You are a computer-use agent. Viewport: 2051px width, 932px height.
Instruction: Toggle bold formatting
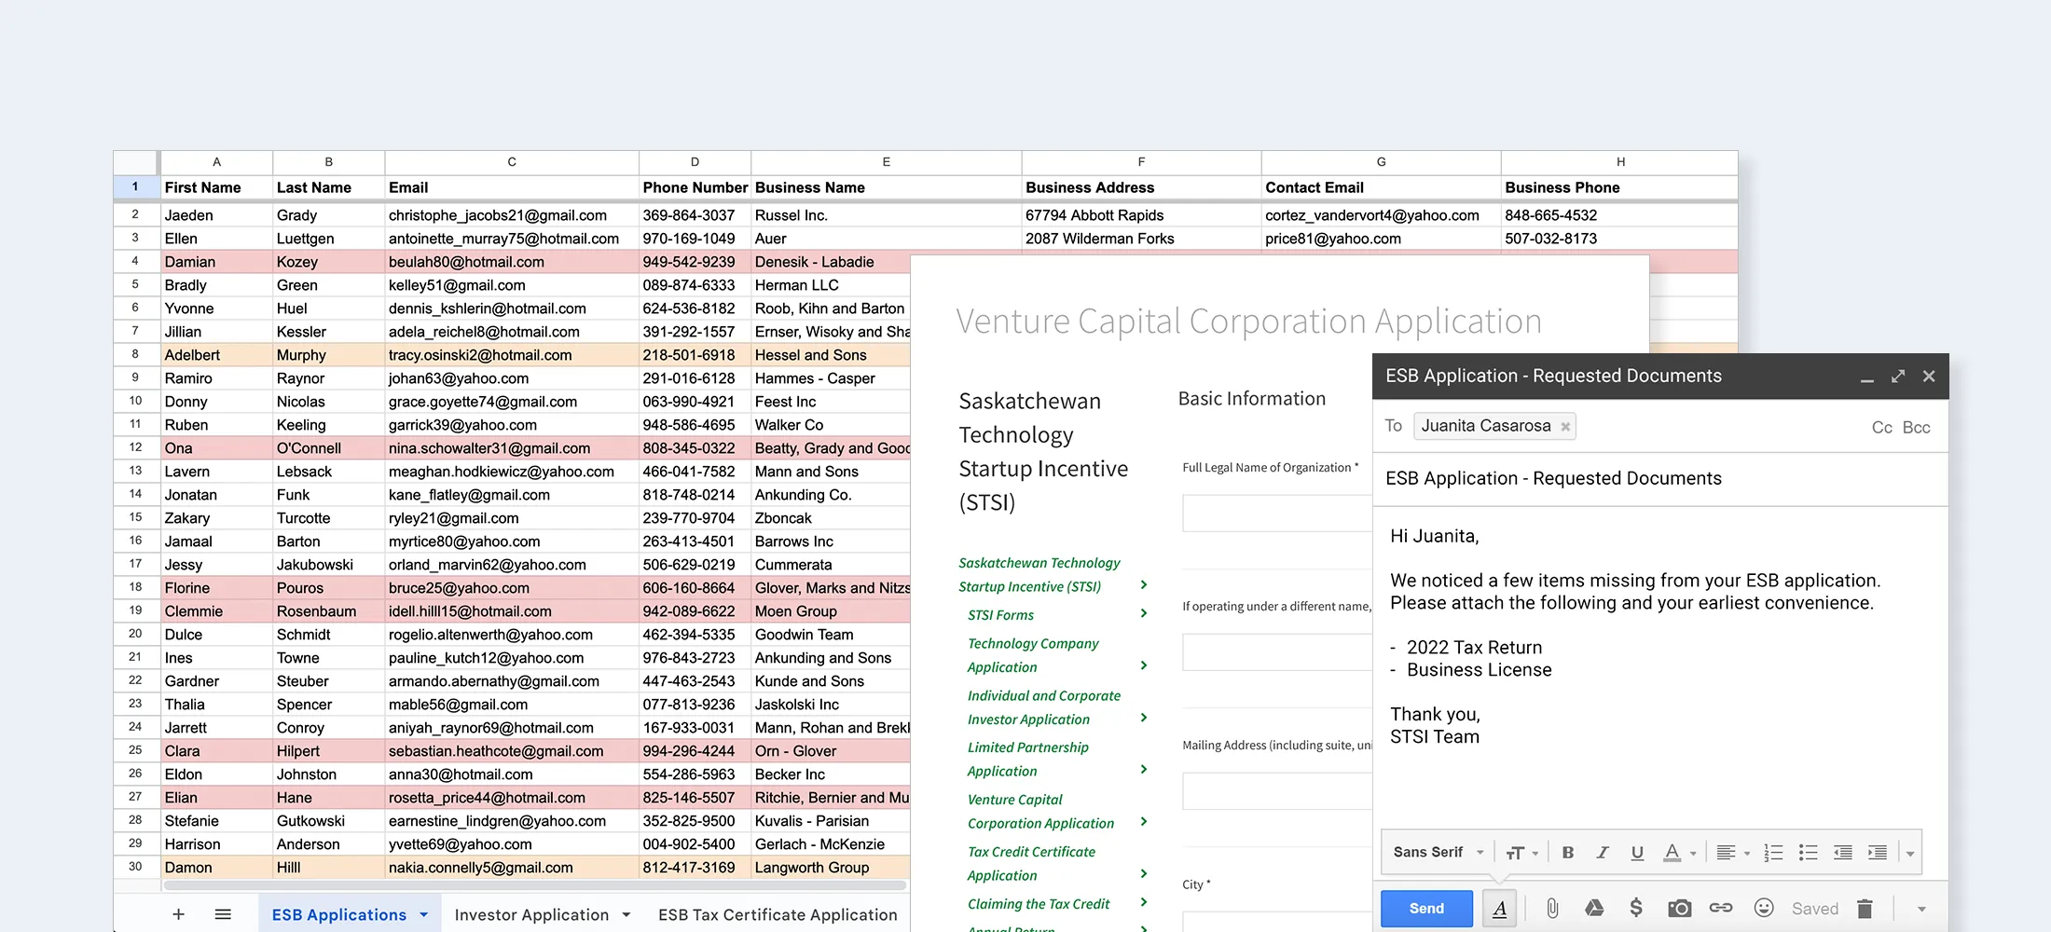coord(1568,852)
